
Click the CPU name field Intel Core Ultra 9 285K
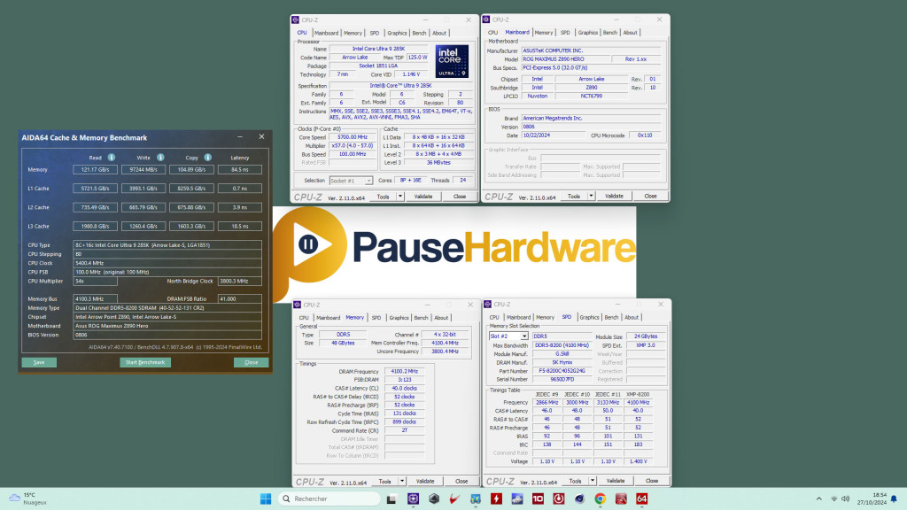[x=379, y=50]
